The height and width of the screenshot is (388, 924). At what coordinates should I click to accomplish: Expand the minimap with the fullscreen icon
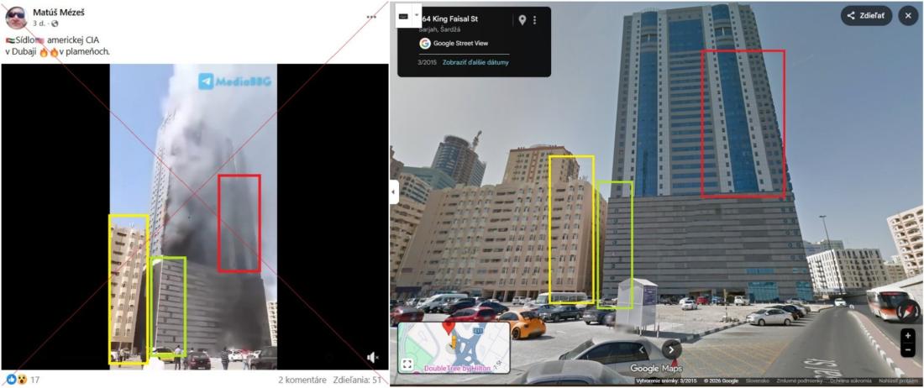tap(407, 364)
